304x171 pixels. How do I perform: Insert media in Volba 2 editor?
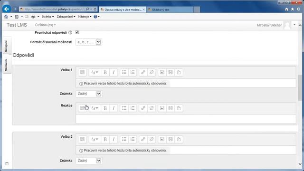coord(171,139)
